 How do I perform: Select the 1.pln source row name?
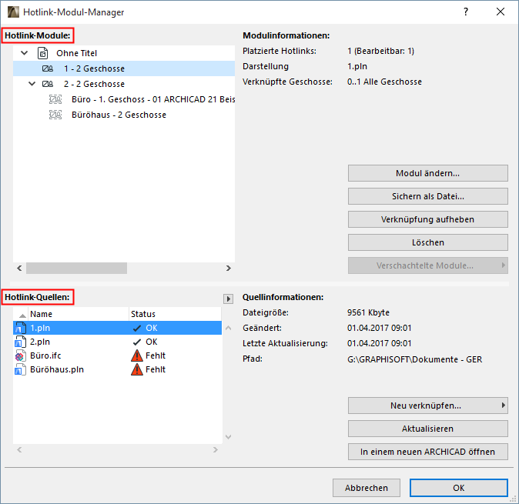click(40, 328)
